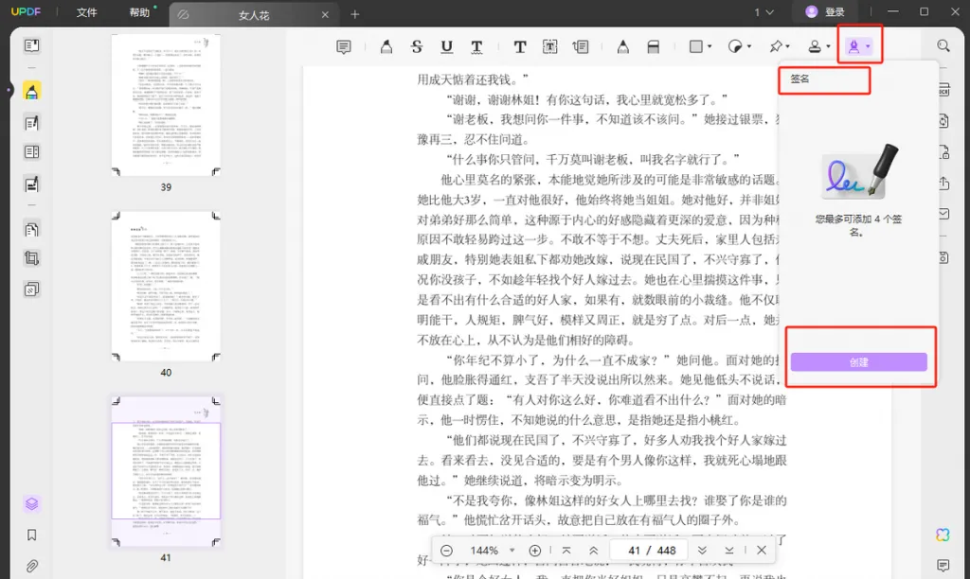Screen dimensions: 970x579
Task: Open the Attachments paperclip panel
Action: (x=31, y=566)
